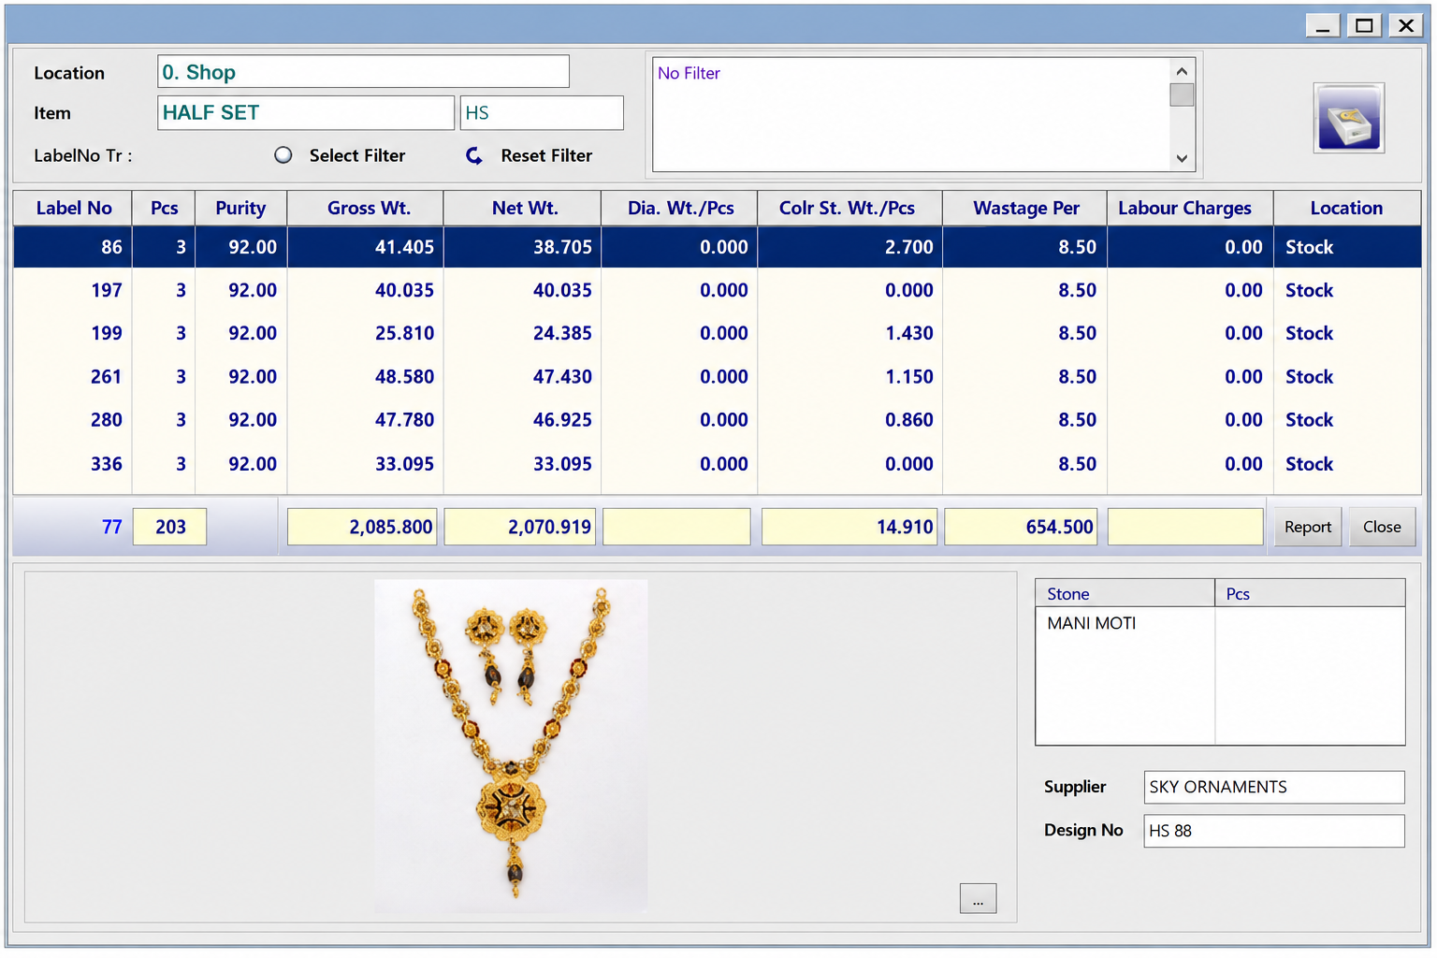The height and width of the screenshot is (958, 1437).
Task: Open the Report button
Action: pyautogui.click(x=1307, y=527)
